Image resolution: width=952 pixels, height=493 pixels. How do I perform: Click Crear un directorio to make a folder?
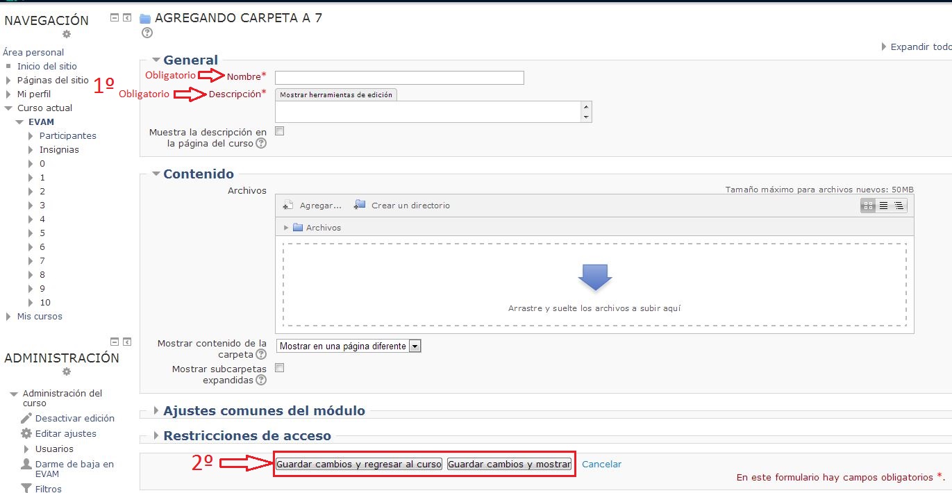click(402, 205)
